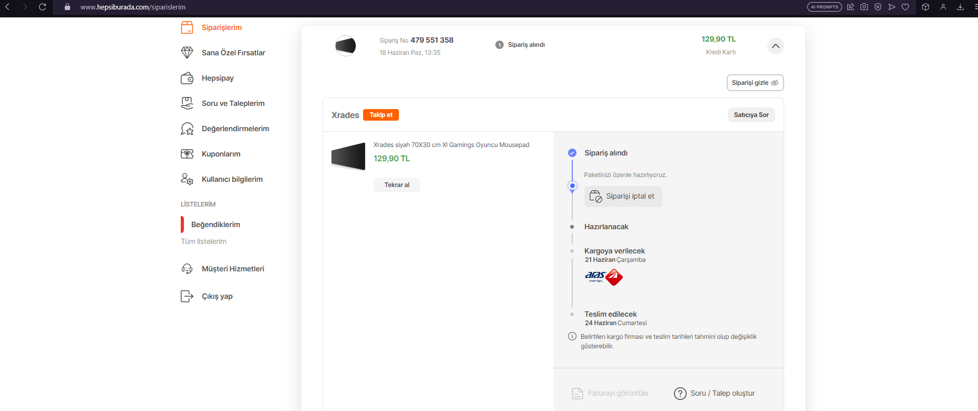Hide the order with Siparişi gizle
The height and width of the screenshot is (411, 978).
(x=755, y=83)
